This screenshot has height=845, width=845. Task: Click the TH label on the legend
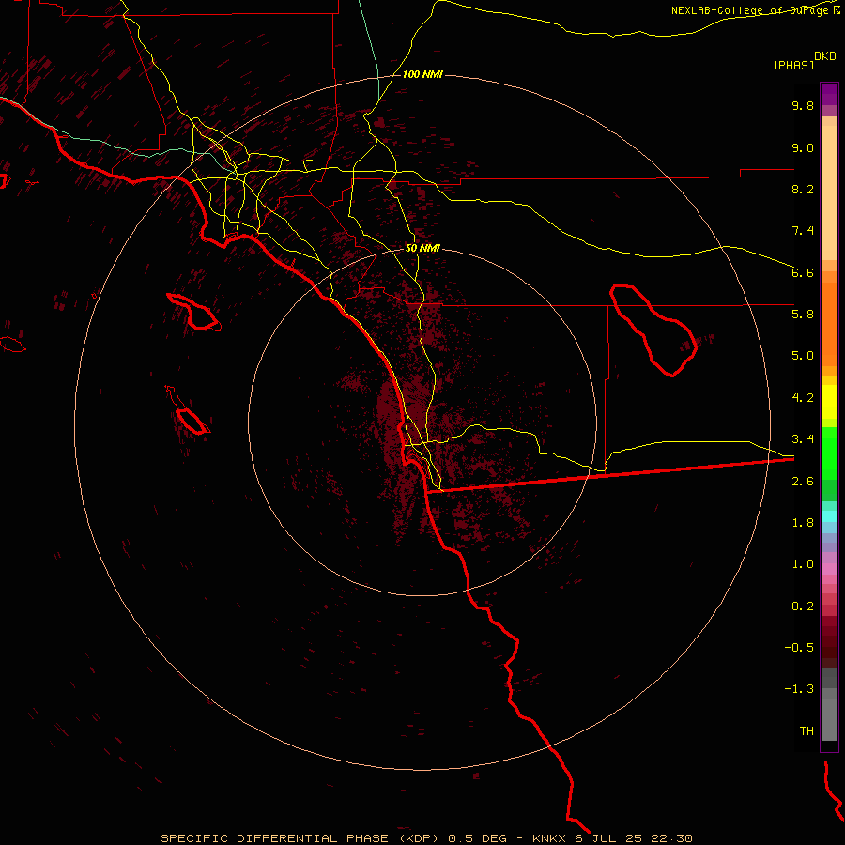(807, 731)
